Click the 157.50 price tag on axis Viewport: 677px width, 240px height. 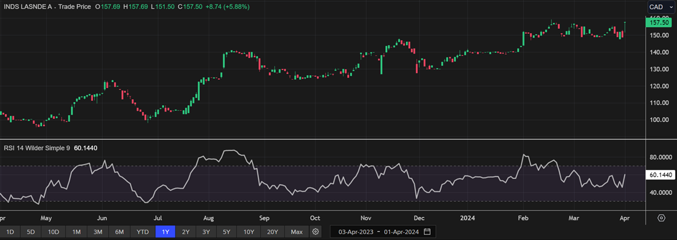[659, 22]
